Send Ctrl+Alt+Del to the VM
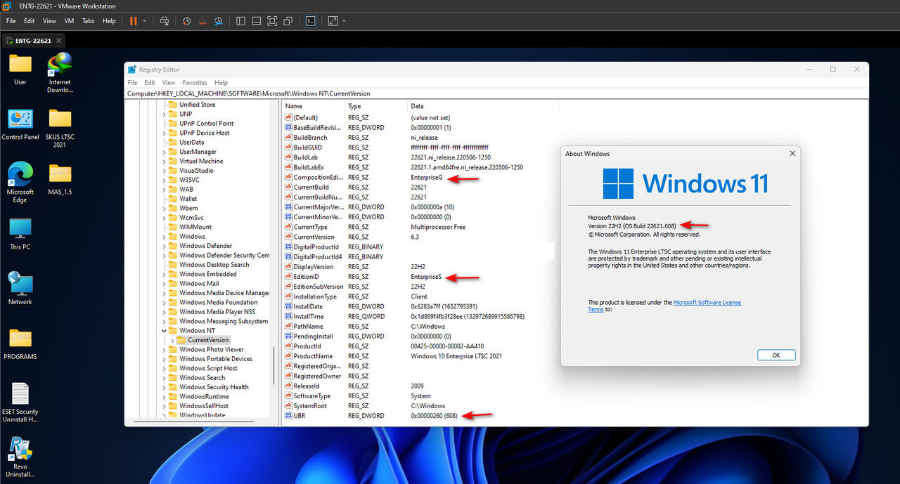The height and width of the screenshot is (484, 900). point(165,21)
